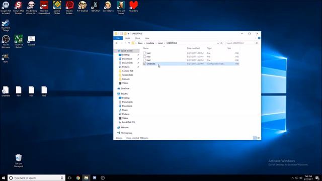Select Garry's Mod Murder shortcut icon

(x=19, y=8)
